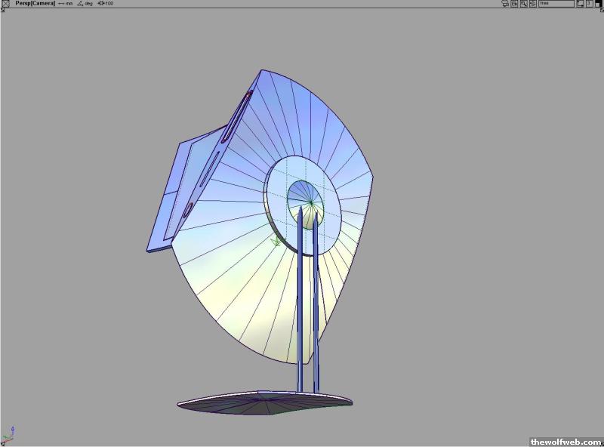This screenshot has width=604, height=447.
Task: Click the icon just left of the 'free' field
Action: (x=532, y=4)
